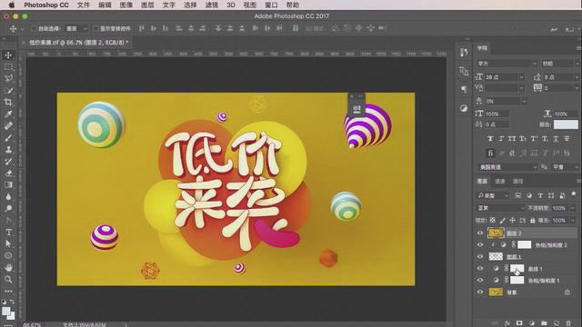The width and height of the screenshot is (582, 327).
Task: Apply Faux Bold in Character panel
Action: coord(490,139)
